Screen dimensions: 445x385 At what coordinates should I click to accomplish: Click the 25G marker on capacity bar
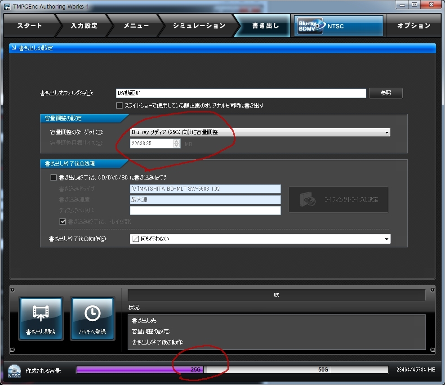point(196,369)
